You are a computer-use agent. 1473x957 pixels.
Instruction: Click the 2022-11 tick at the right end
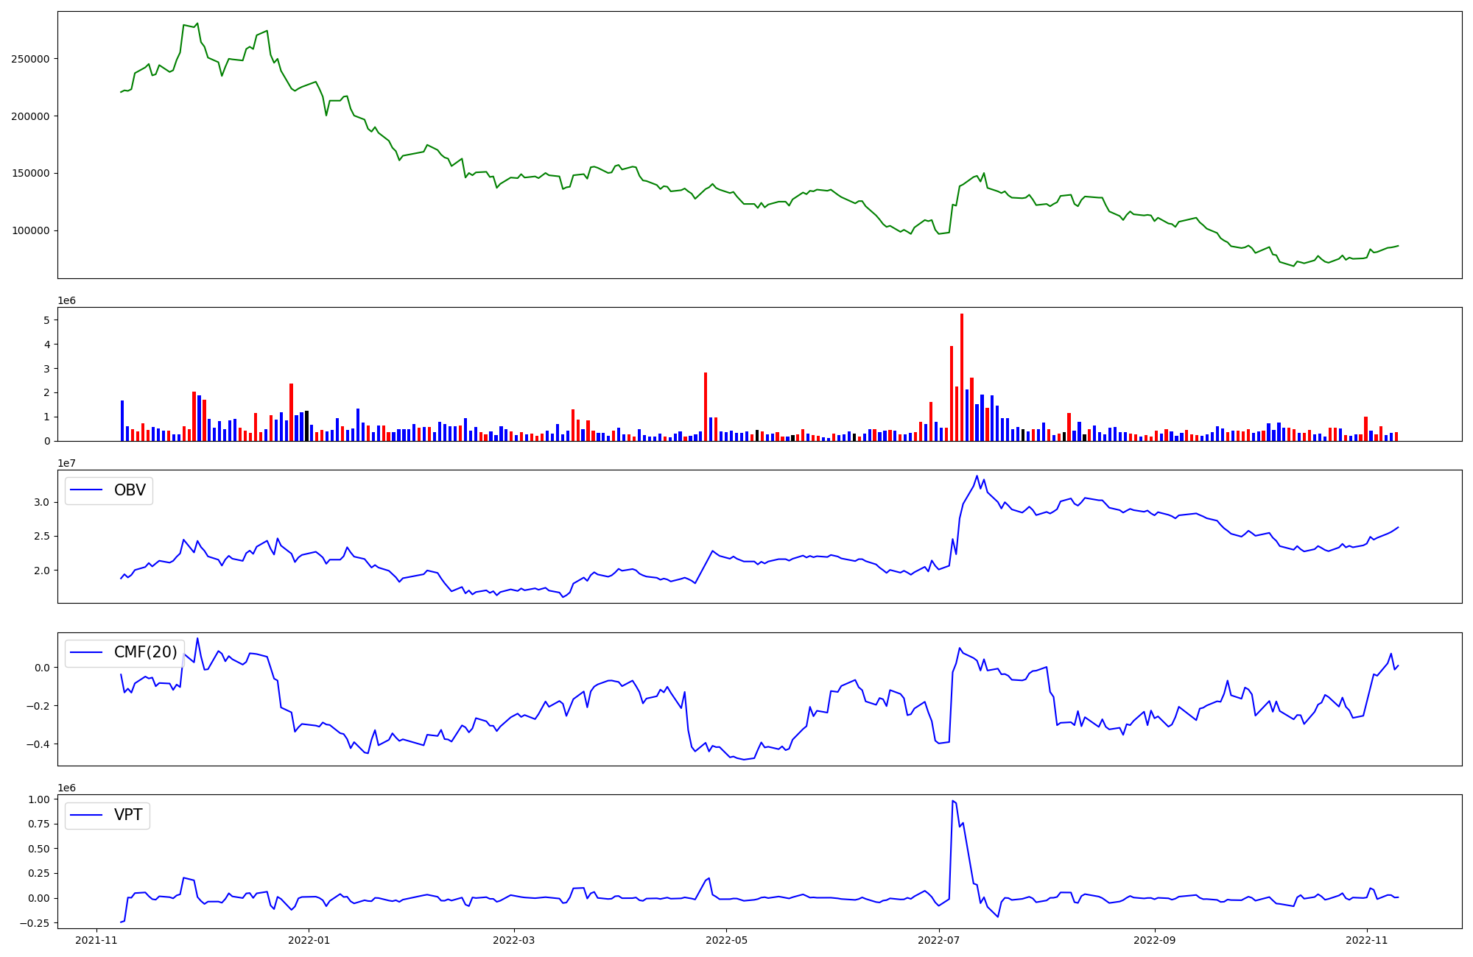click(1367, 940)
